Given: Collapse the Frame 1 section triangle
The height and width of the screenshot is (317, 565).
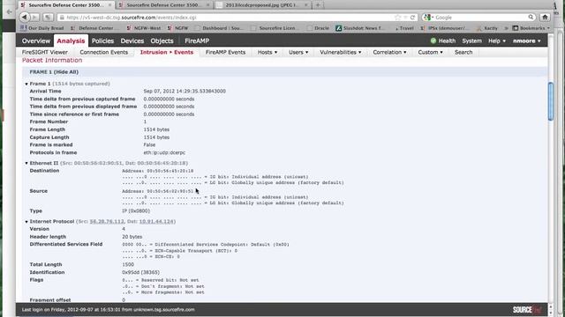Looking at the screenshot, I should 26,84.
